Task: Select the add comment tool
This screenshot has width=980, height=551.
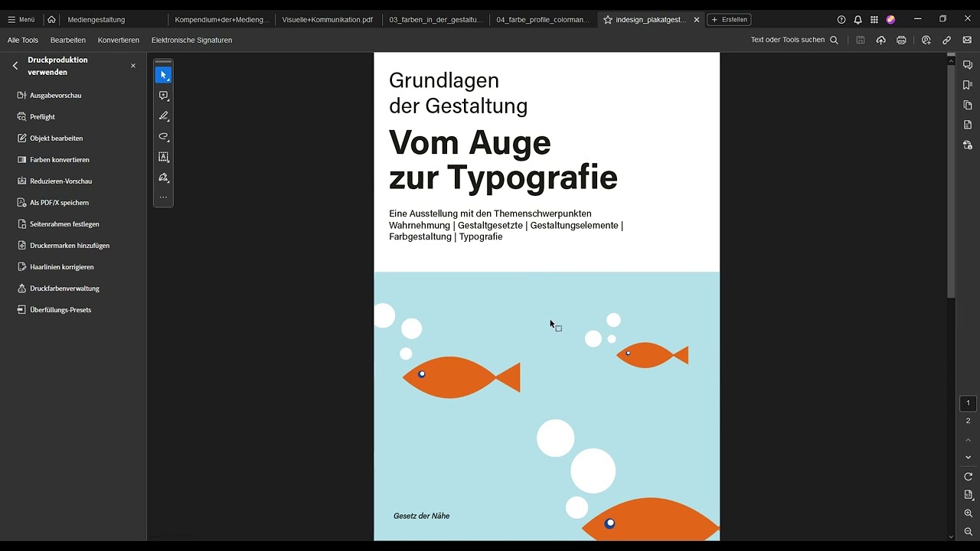Action: [x=163, y=96]
